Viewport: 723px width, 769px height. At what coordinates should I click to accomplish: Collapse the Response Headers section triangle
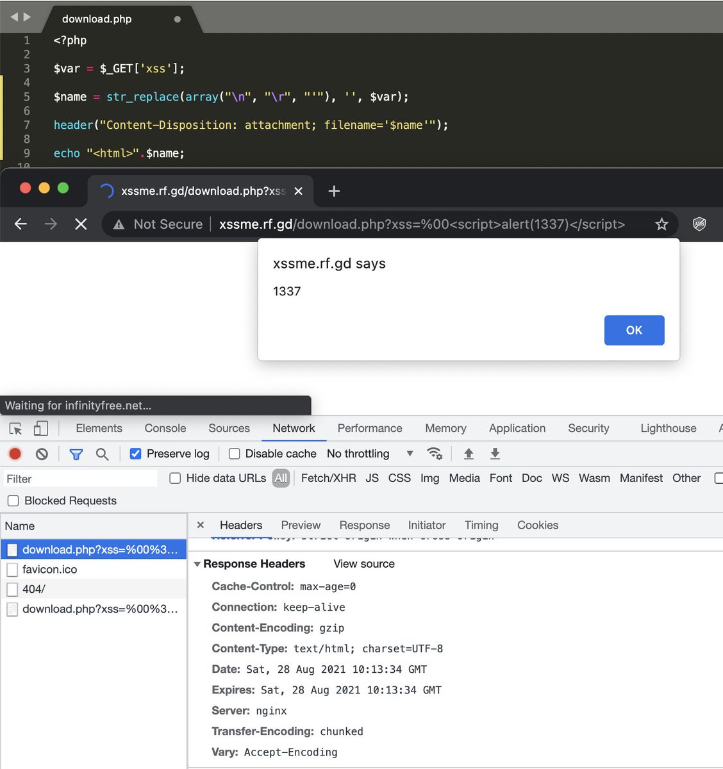tap(197, 565)
